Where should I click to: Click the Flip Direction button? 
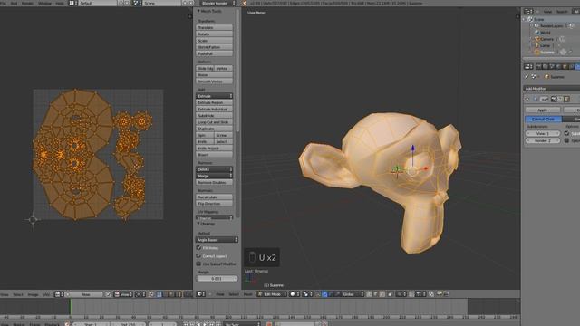[x=214, y=204]
